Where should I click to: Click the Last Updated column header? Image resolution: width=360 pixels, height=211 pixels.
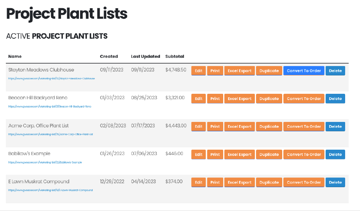coord(145,56)
